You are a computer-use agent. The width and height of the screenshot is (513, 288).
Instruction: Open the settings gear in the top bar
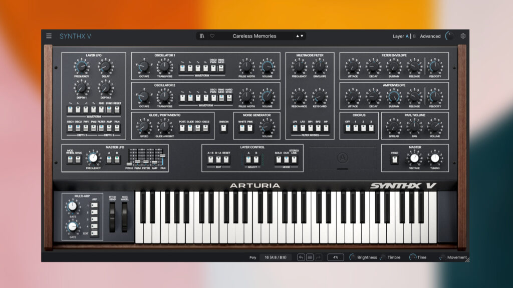point(463,36)
